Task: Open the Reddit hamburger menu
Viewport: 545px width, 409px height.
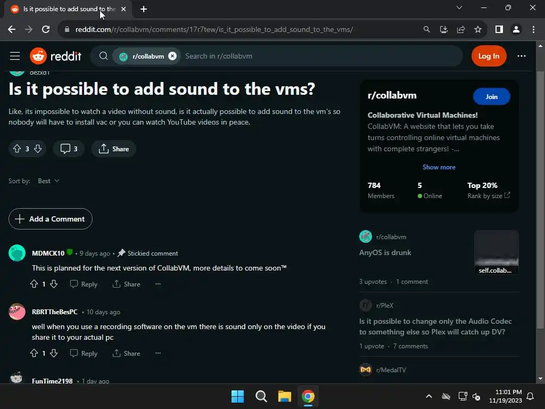Action: [x=14, y=56]
